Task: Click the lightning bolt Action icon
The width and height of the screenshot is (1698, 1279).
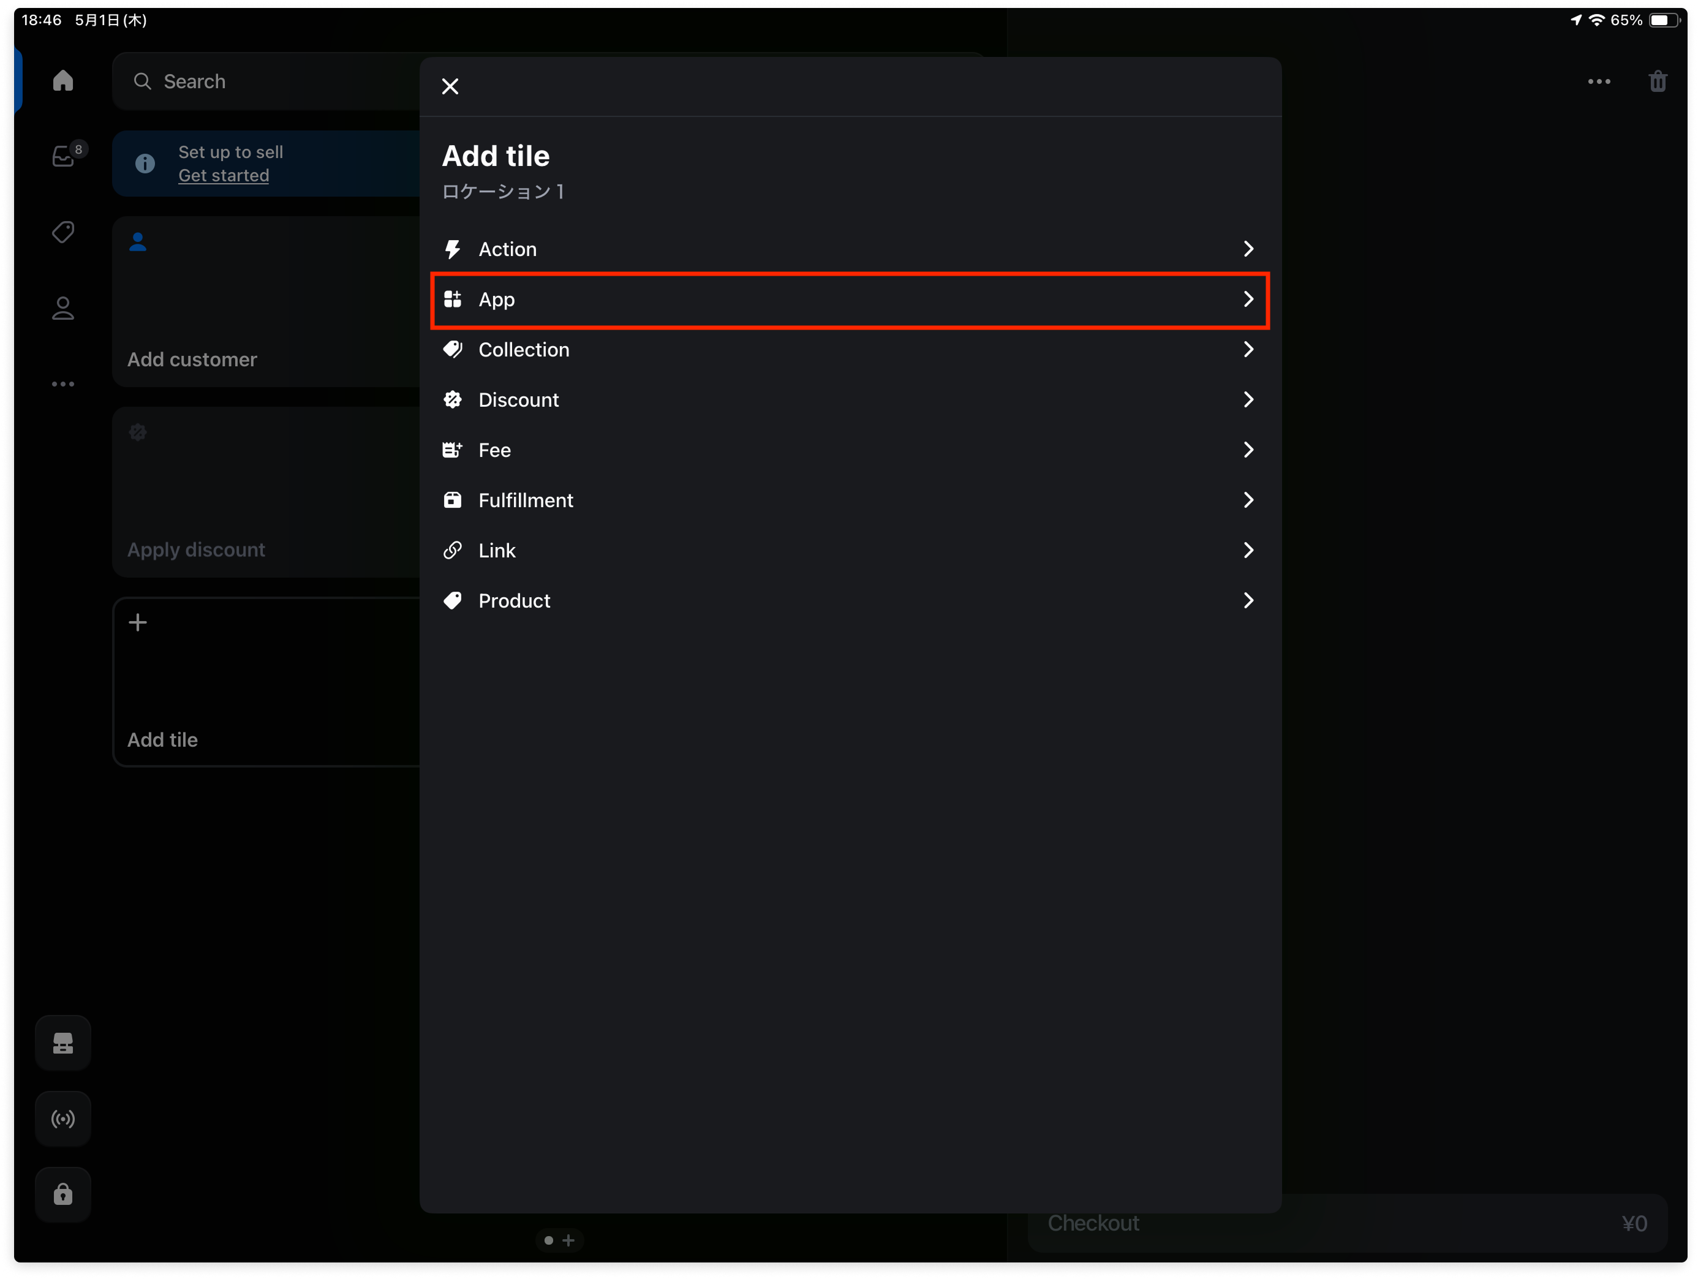Action: (x=453, y=249)
